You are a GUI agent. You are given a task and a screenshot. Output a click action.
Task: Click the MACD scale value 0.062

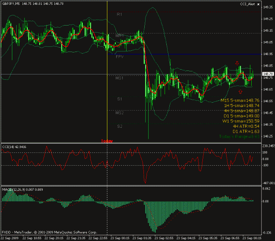point(266,189)
